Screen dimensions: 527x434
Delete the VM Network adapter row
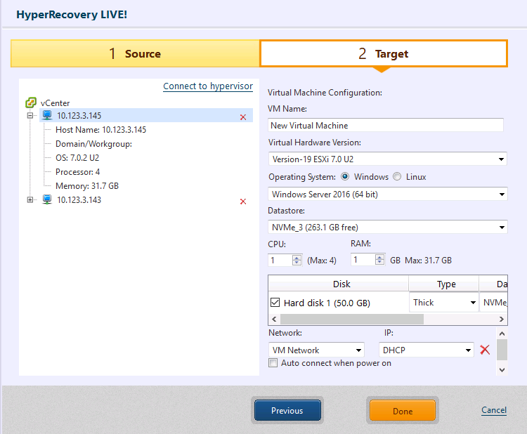[484, 350]
